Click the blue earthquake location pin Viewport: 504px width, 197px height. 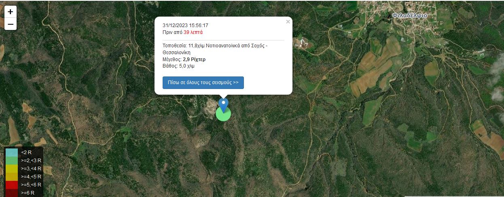pyautogui.click(x=223, y=104)
